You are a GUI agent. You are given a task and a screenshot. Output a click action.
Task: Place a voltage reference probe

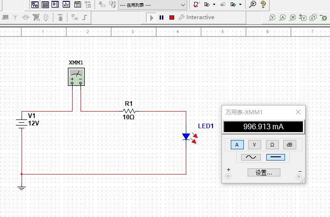click(x=323, y=17)
